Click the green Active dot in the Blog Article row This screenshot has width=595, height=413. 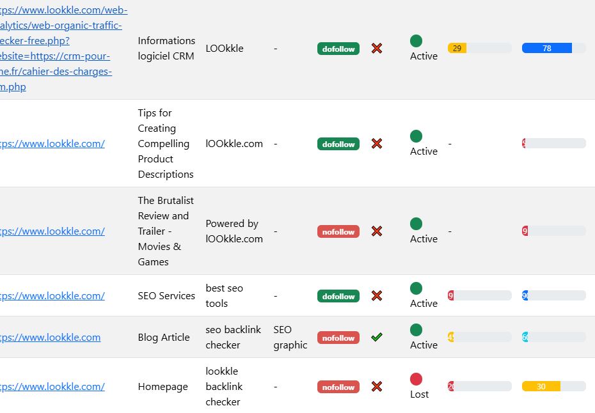point(416,329)
